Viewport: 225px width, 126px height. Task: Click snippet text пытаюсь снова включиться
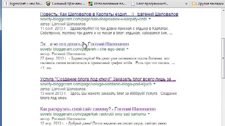63,63
